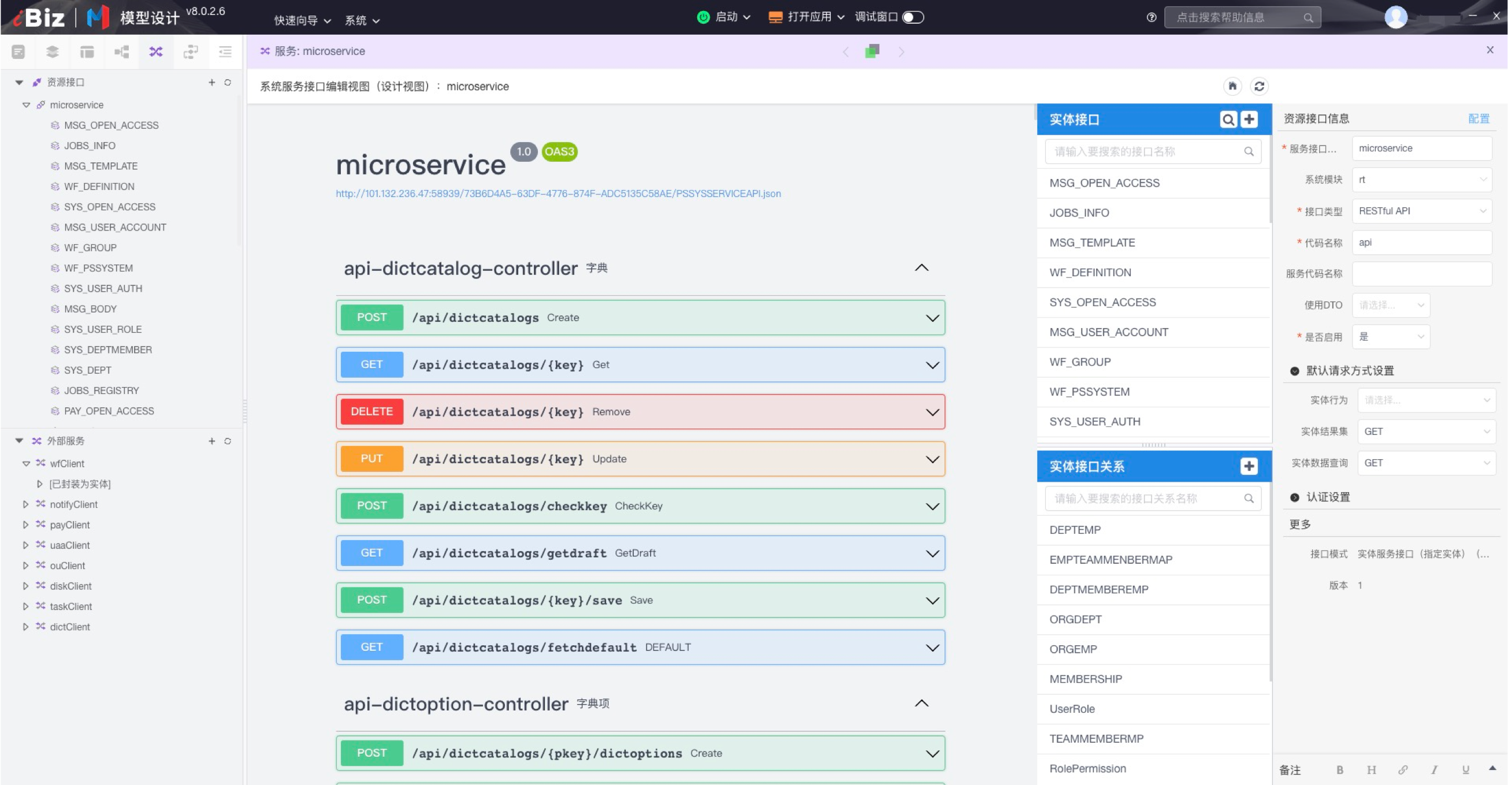Viewport: 1508px width, 785px height.
Task: Open the 实体结果集 GET dropdown
Action: coord(1427,431)
